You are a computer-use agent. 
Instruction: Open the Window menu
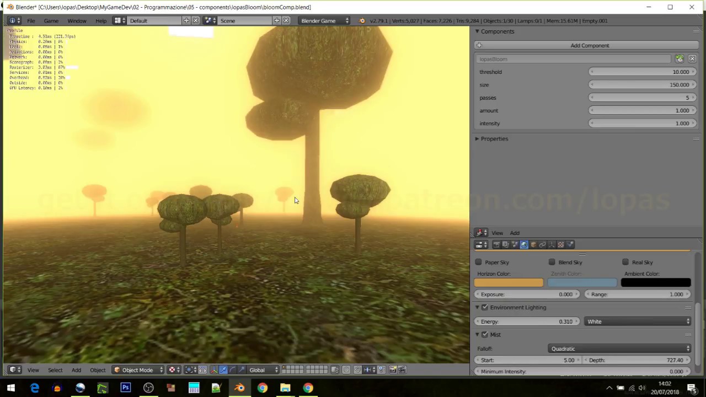point(77,20)
